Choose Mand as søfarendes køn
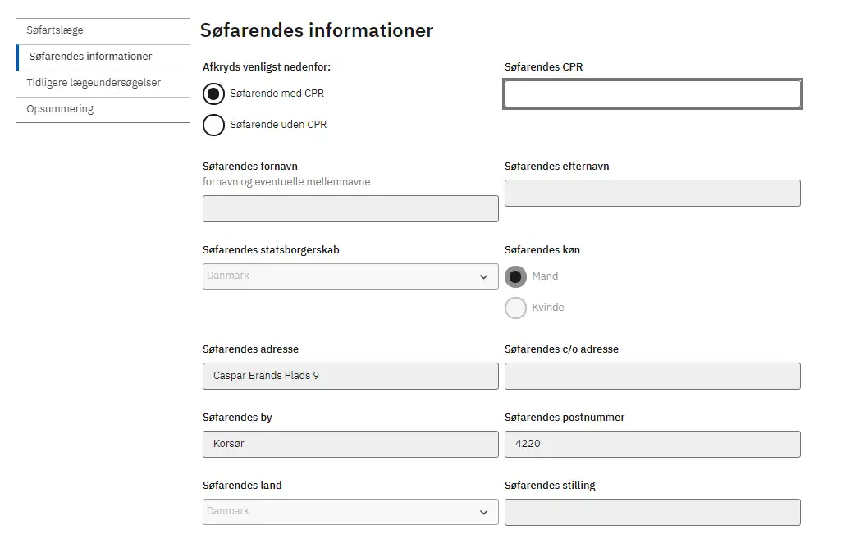 coord(515,276)
